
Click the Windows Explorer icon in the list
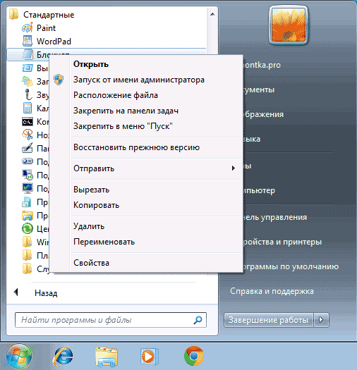(x=28, y=215)
